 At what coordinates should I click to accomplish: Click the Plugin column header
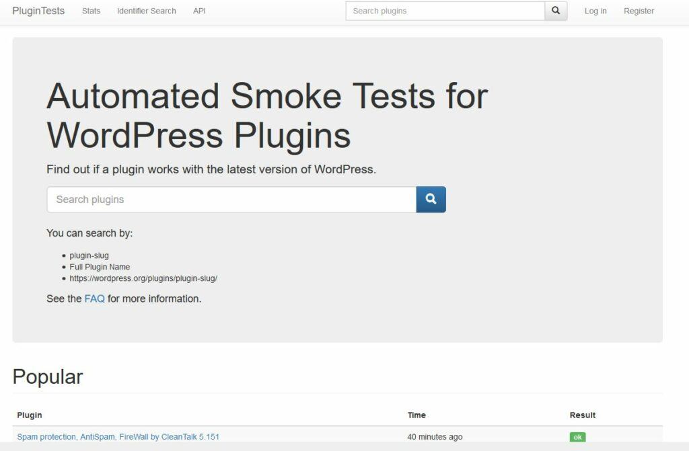point(30,415)
